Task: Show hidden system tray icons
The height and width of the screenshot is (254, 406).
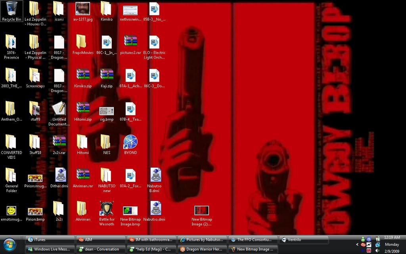Action: coord(357,244)
